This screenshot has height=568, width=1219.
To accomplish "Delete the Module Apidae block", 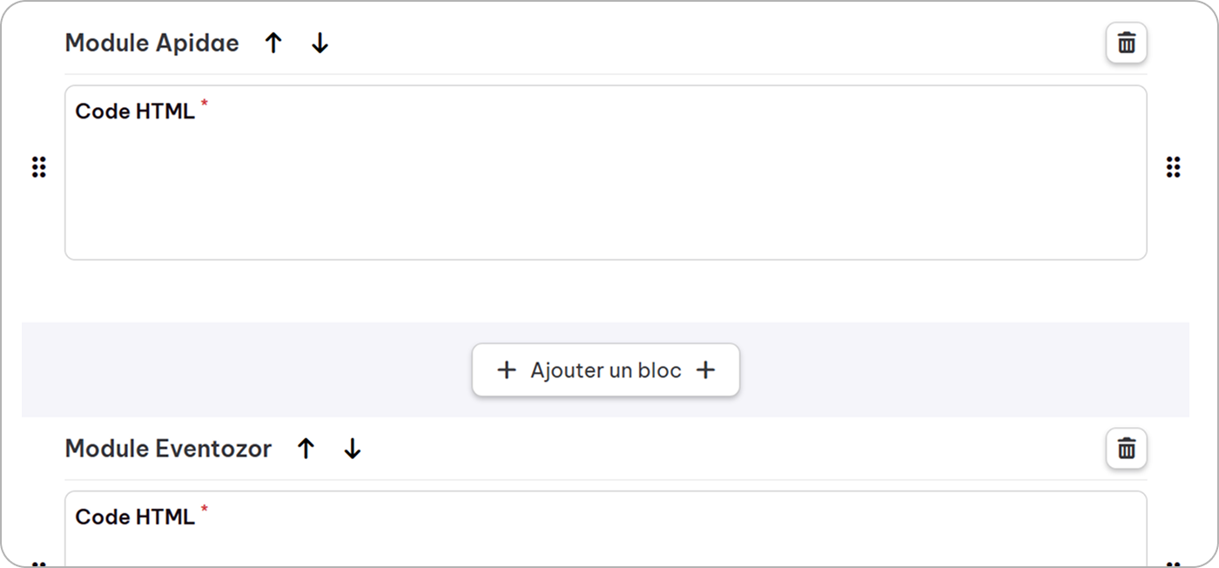I will tap(1127, 43).
